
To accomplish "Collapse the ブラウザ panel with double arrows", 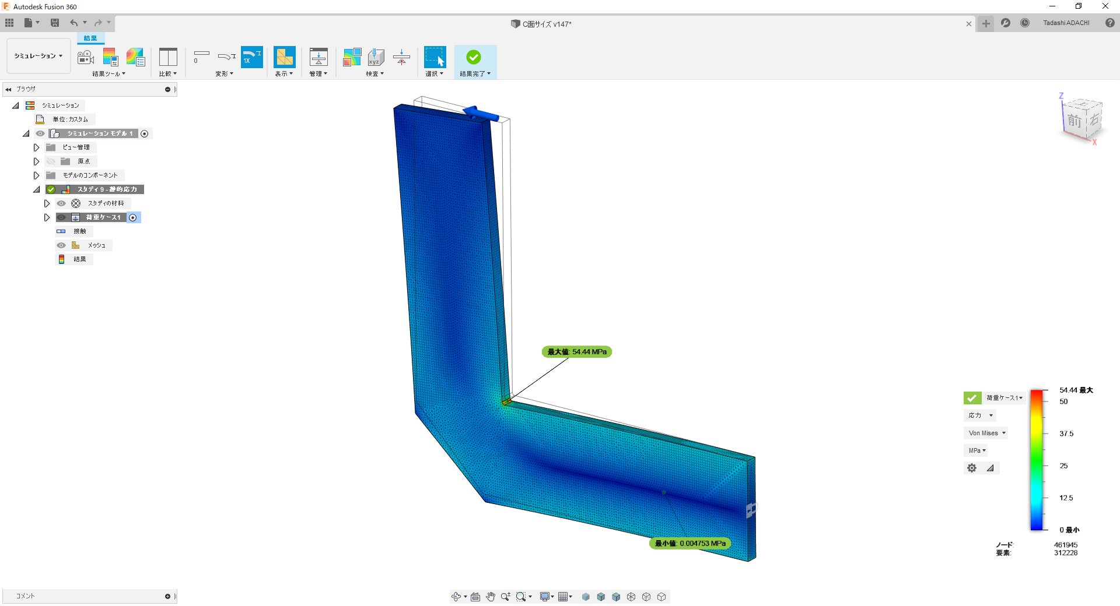I will click(x=8, y=89).
